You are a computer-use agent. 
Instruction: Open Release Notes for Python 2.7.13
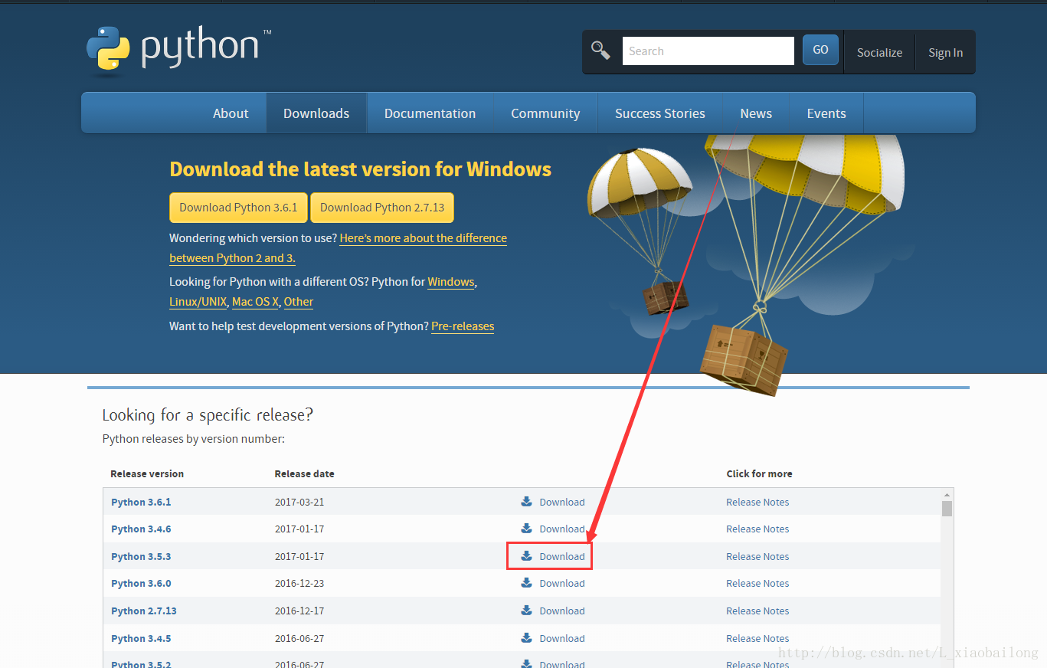point(757,611)
